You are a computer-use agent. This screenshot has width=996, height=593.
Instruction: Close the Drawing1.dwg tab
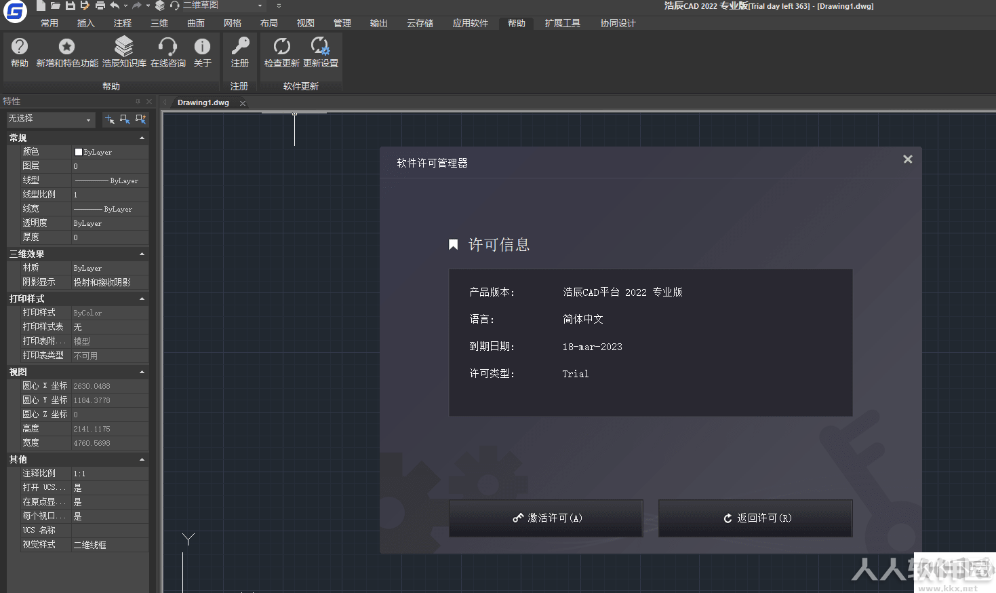(243, 104)
